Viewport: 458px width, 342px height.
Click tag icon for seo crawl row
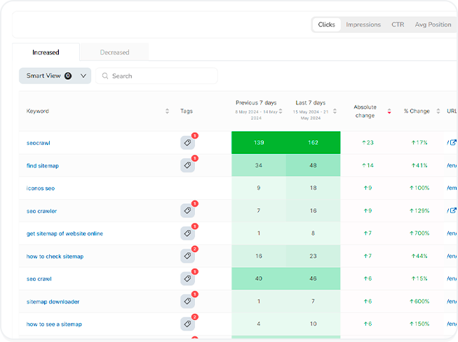coord(187,279)
